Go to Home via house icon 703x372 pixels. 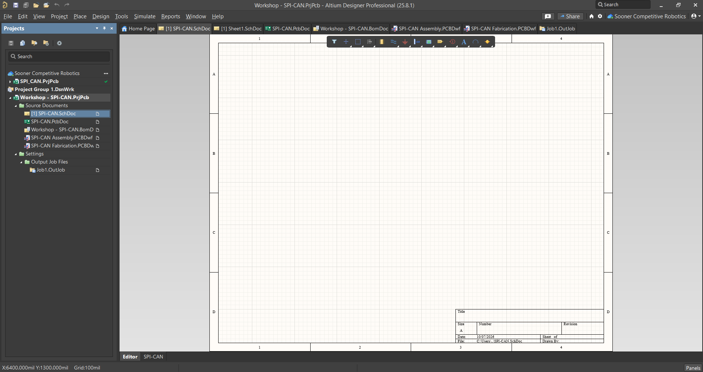(592, 16)
